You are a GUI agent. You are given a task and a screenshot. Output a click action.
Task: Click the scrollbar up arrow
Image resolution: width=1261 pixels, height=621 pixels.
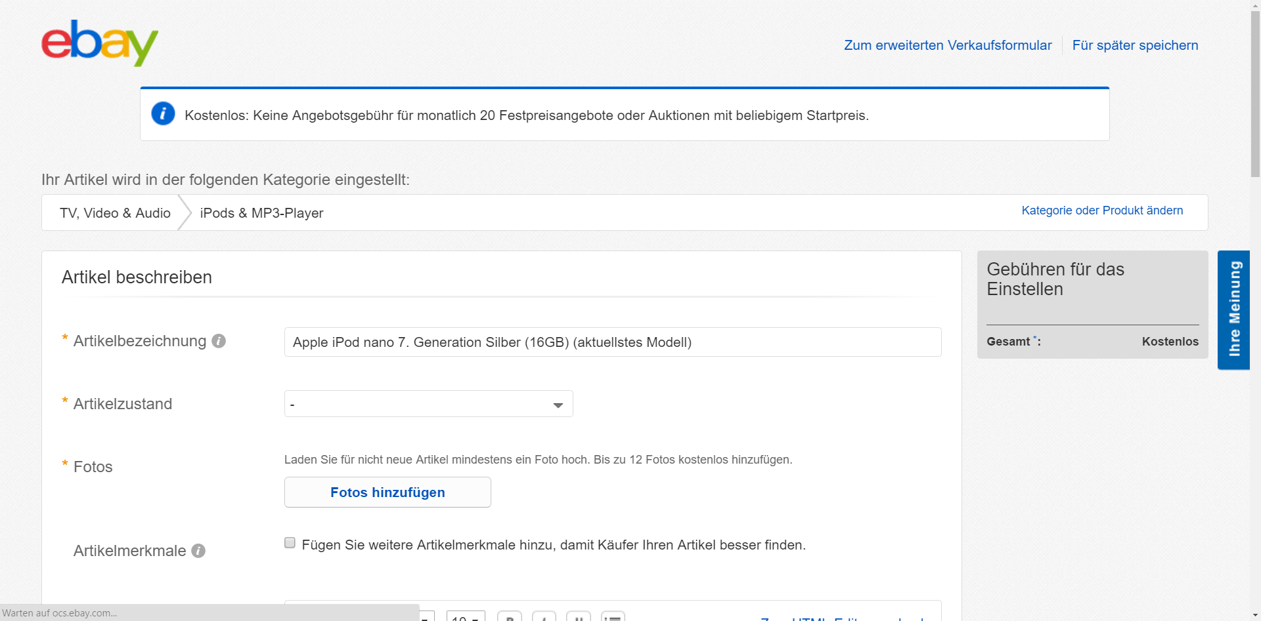pyautogui.click(x=1255, y=5)
